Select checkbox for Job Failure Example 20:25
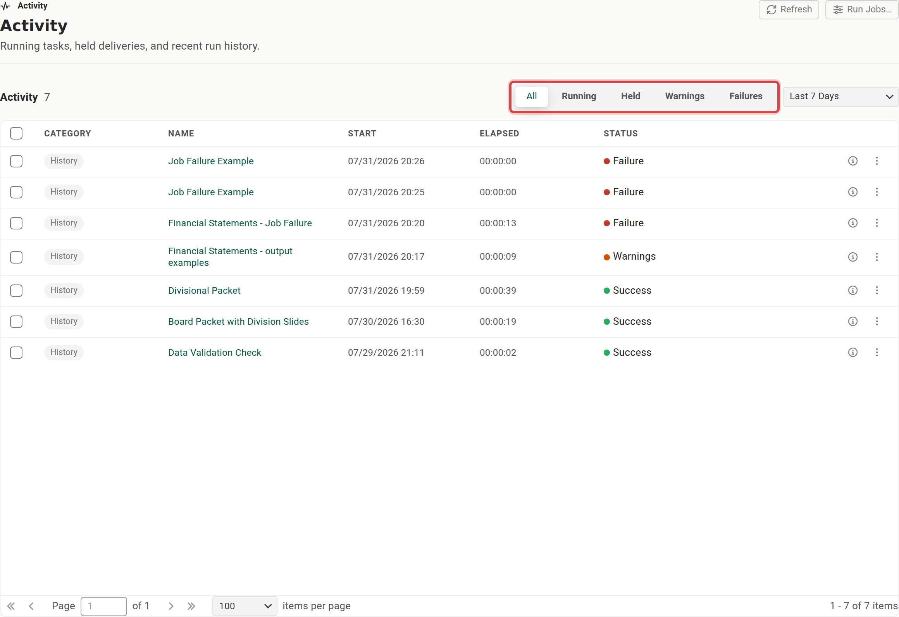This screenshot has width=899, height=617. (16, 192)
